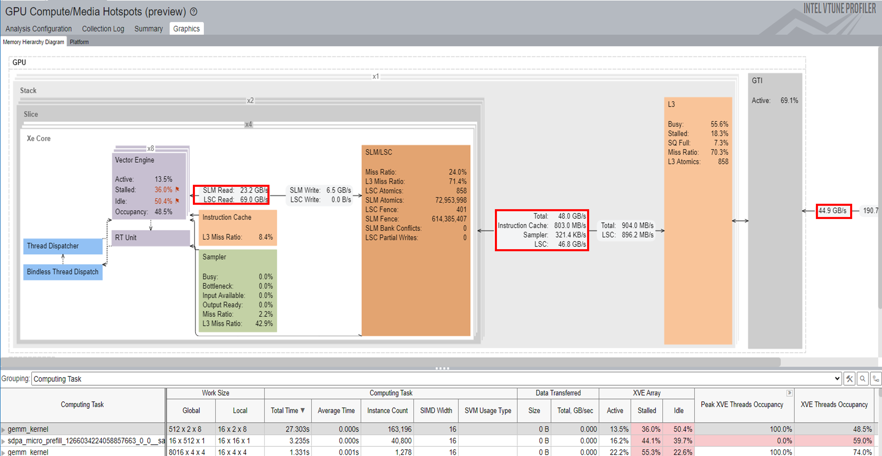Click the red flag next to Idle 50.4%
The height and width of the screenshot is (456, 882).
point(177,201)
